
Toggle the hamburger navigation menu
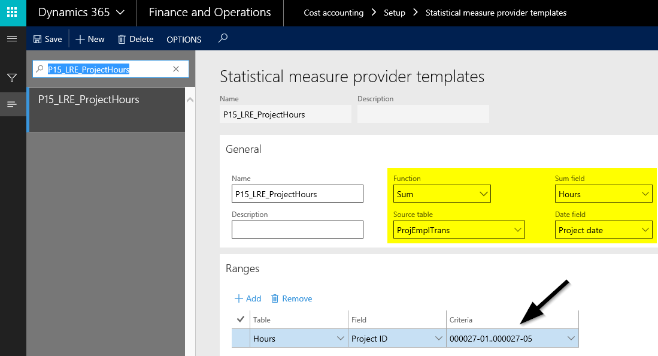(x=12, y=39)
